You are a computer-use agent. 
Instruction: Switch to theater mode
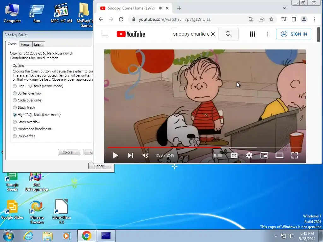279,155
